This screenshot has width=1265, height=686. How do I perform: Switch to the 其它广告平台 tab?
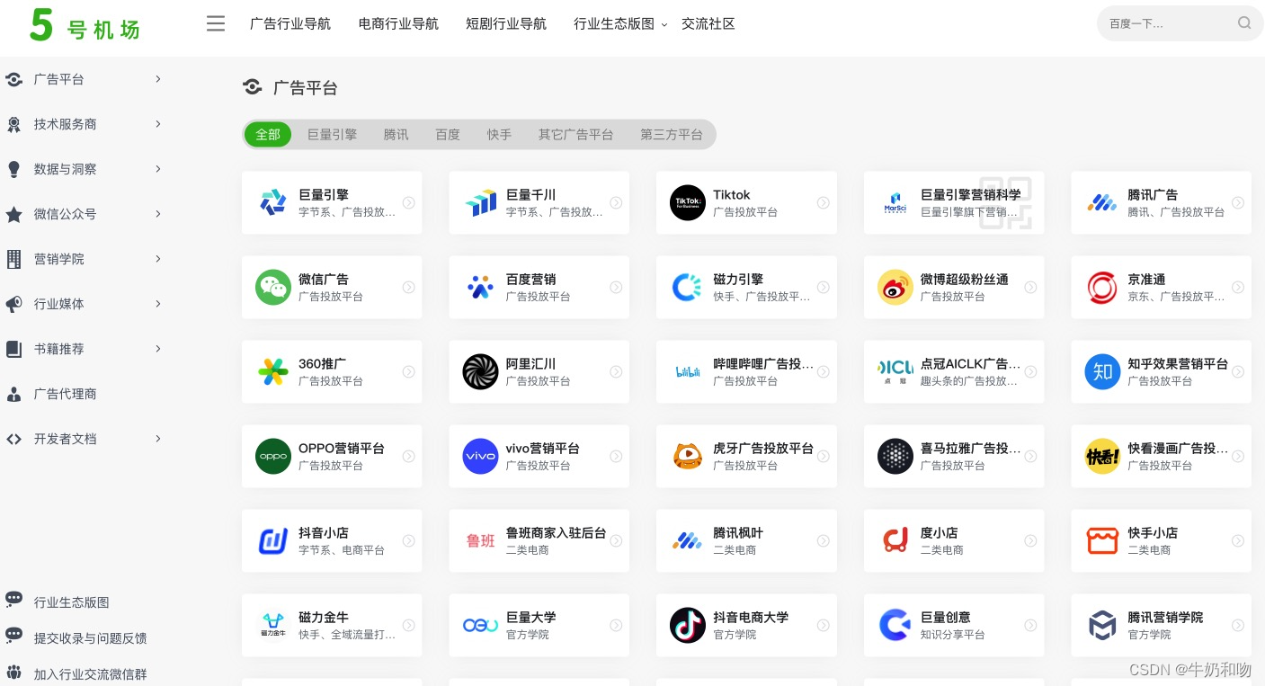[x=575, y=135]
